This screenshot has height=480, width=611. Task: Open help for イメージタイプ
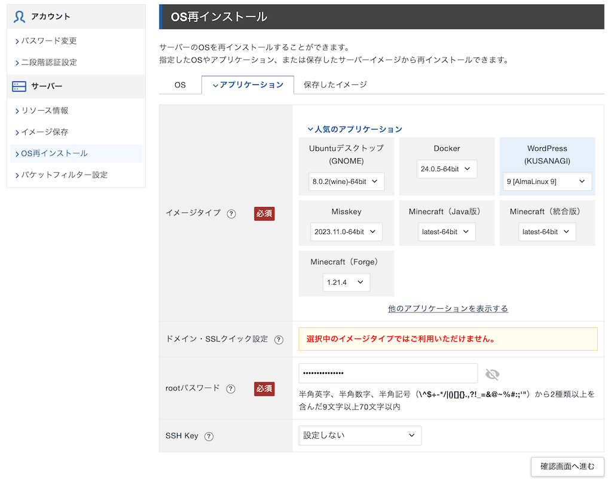pos(231,214)
